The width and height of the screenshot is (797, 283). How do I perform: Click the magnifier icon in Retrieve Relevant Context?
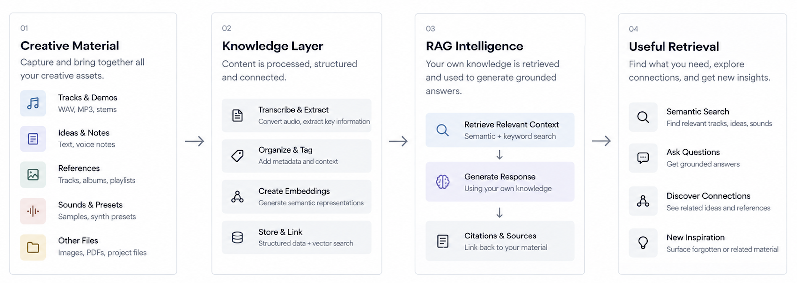coord(443,130)
